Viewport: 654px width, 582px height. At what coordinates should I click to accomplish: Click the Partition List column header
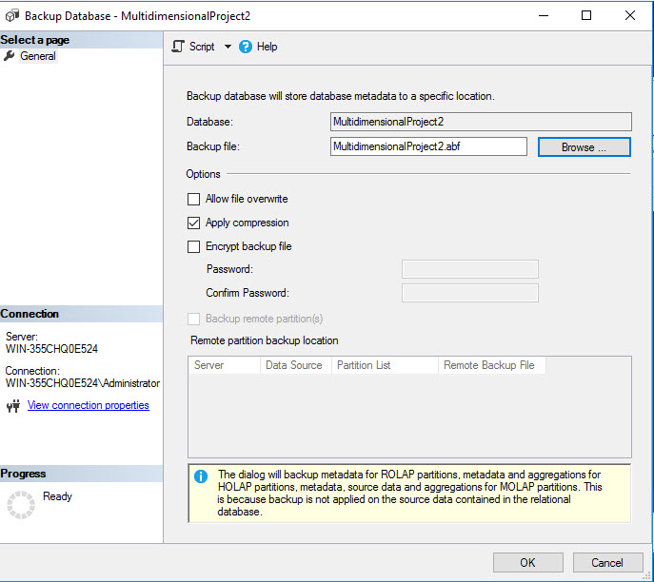coord(385,365)
